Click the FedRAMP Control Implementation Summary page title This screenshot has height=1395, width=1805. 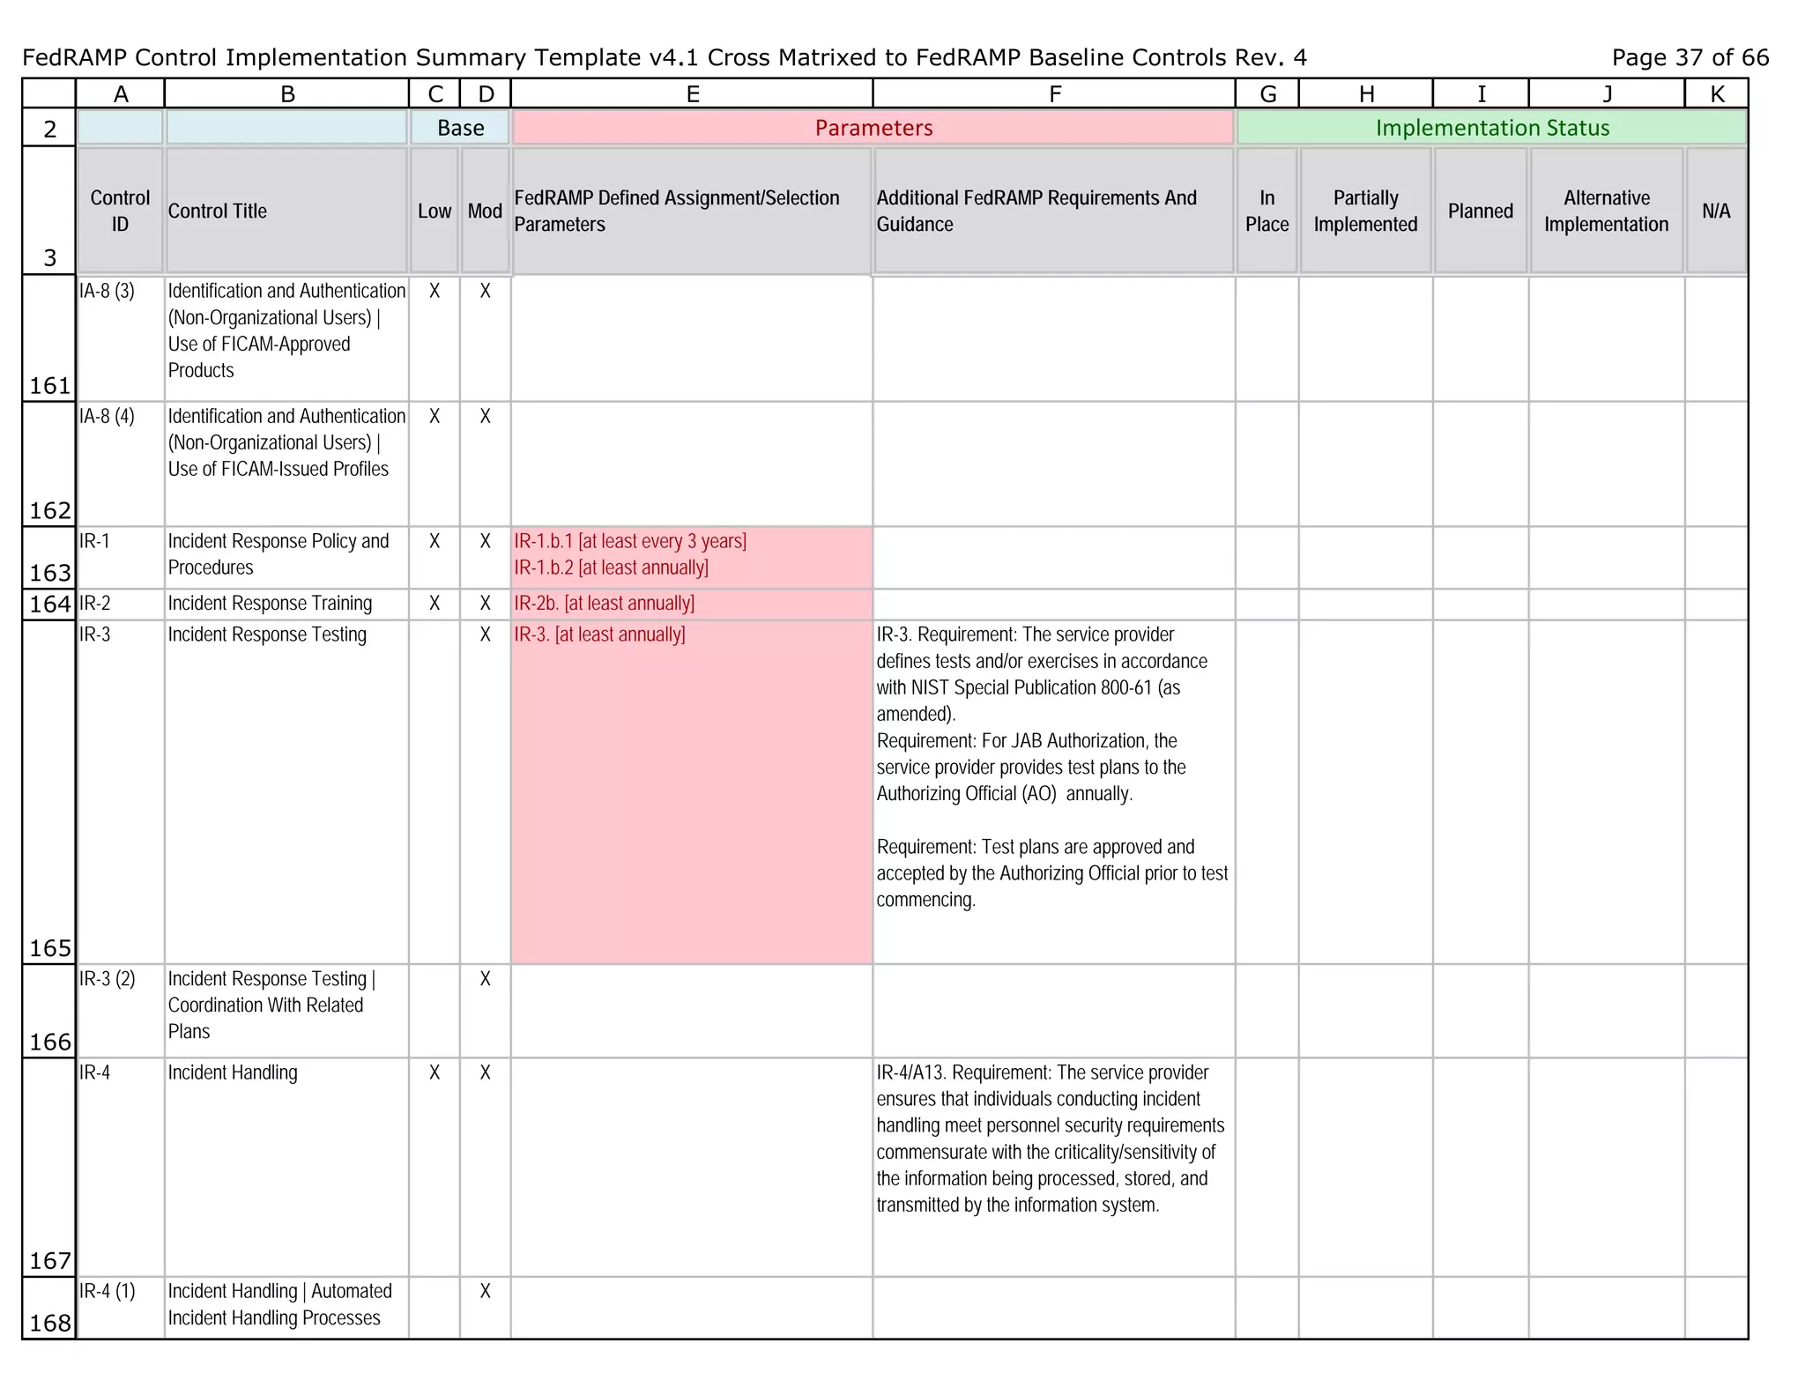(x=665, y=57)
